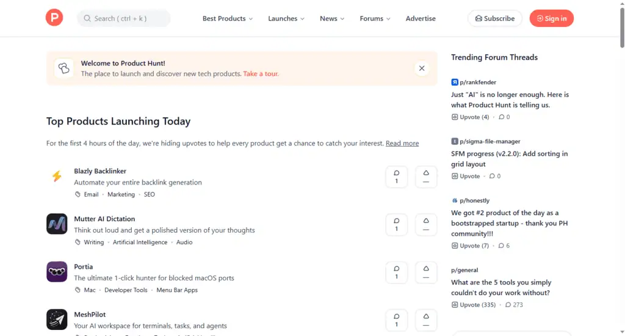Click the page vertical scrollbar thumb
The image size is (625, 336).
[x=622, y=27]
